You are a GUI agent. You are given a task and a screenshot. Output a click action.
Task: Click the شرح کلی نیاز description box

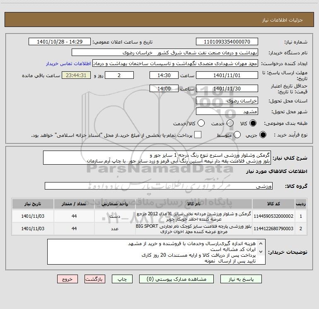(157, 158)
